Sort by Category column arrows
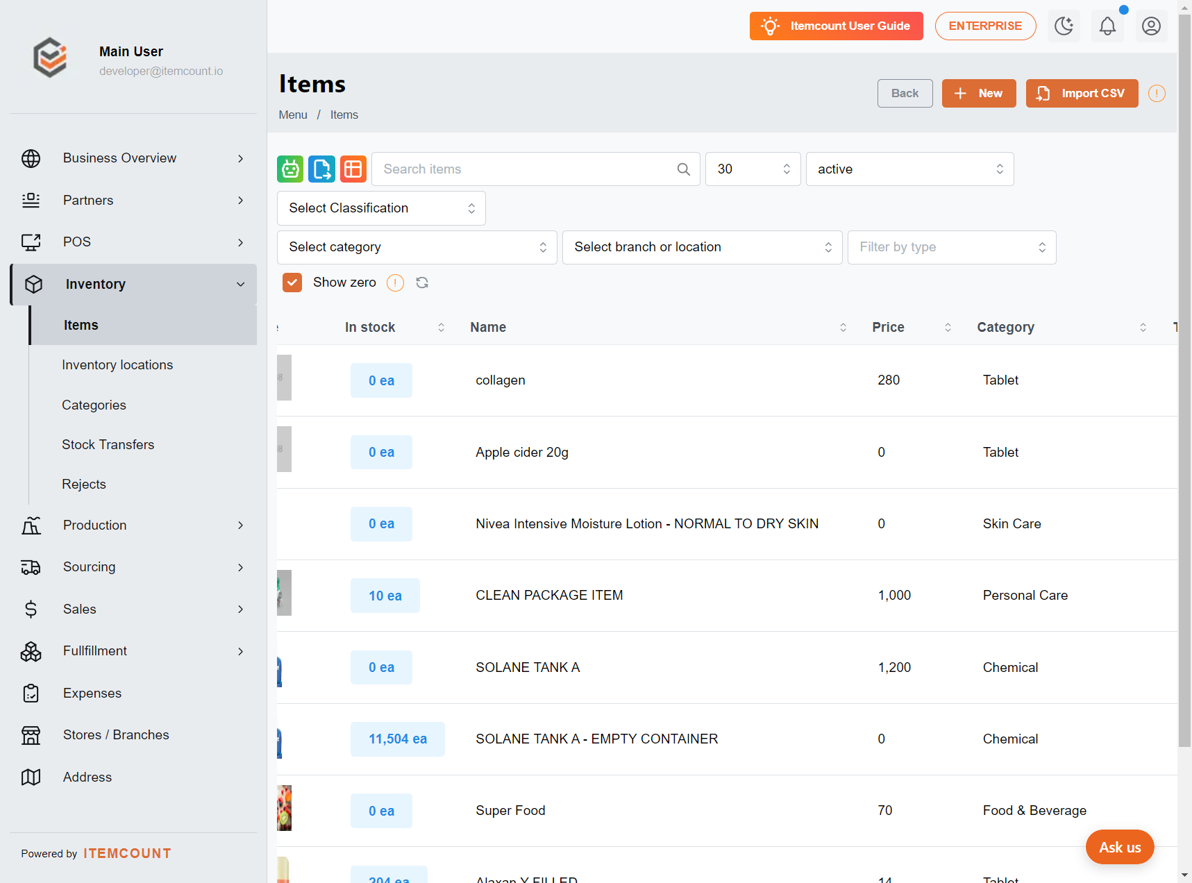This screenshot has height=883, width=1192. point(1143,328)
